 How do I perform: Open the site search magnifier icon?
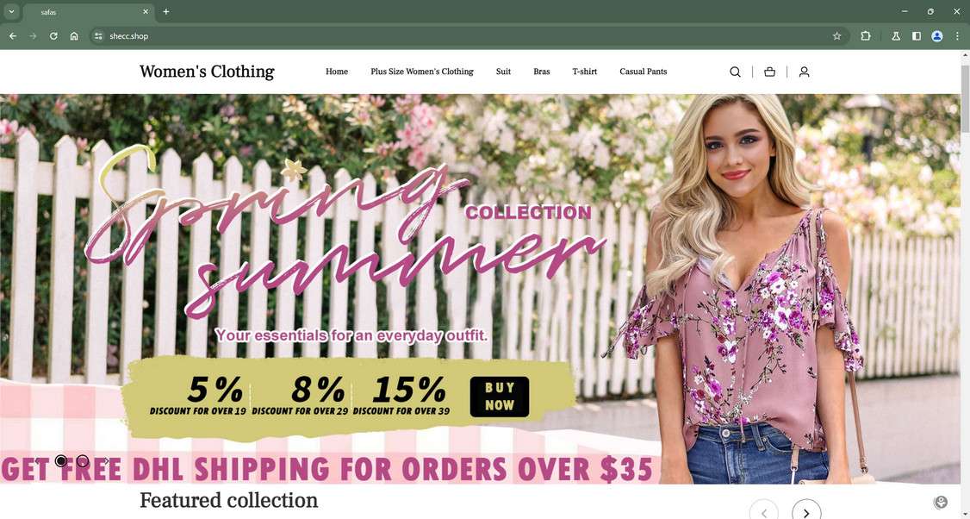tap(735, 72)
